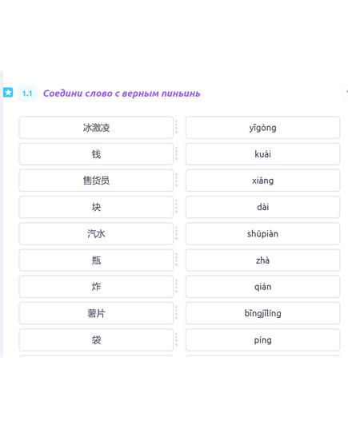This screenshot has width=348, height=429.
Task: Pick the word card 块
Action: click(x=96, y=207)
